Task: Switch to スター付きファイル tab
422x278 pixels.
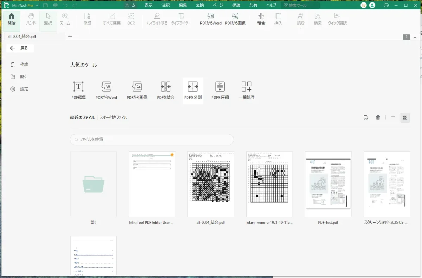Action: pos(114,118)
